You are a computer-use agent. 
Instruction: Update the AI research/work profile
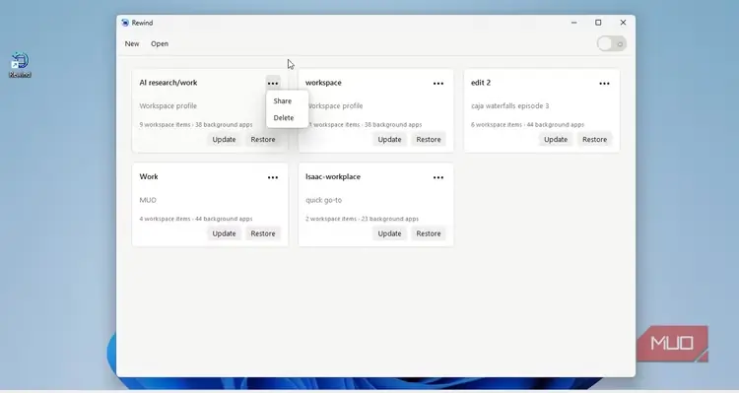pyautogui.click(x=224, y=140)
